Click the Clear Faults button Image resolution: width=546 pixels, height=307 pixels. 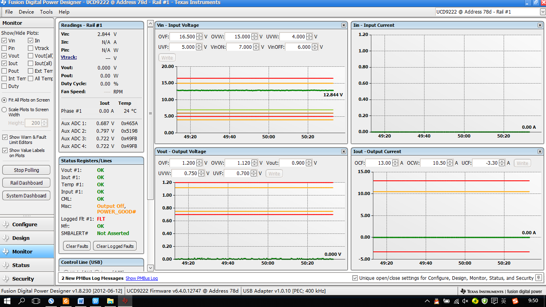pyautogui.click(x=77, y=246)
